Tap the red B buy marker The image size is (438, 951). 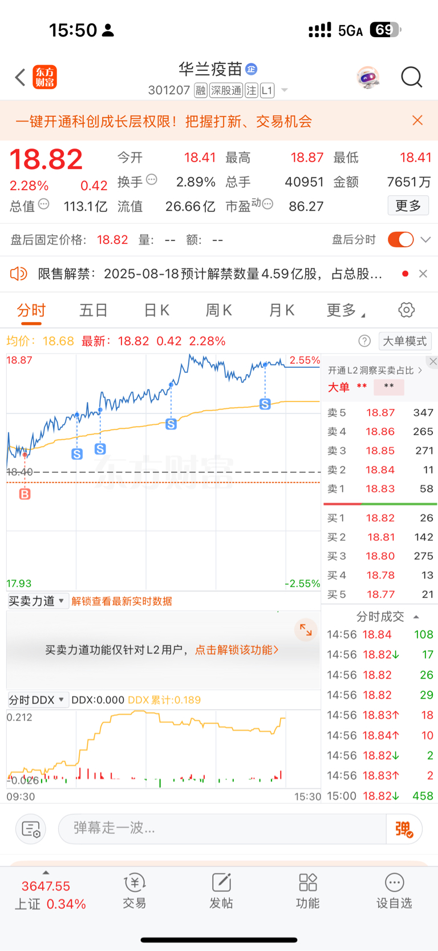pos(25,494)
